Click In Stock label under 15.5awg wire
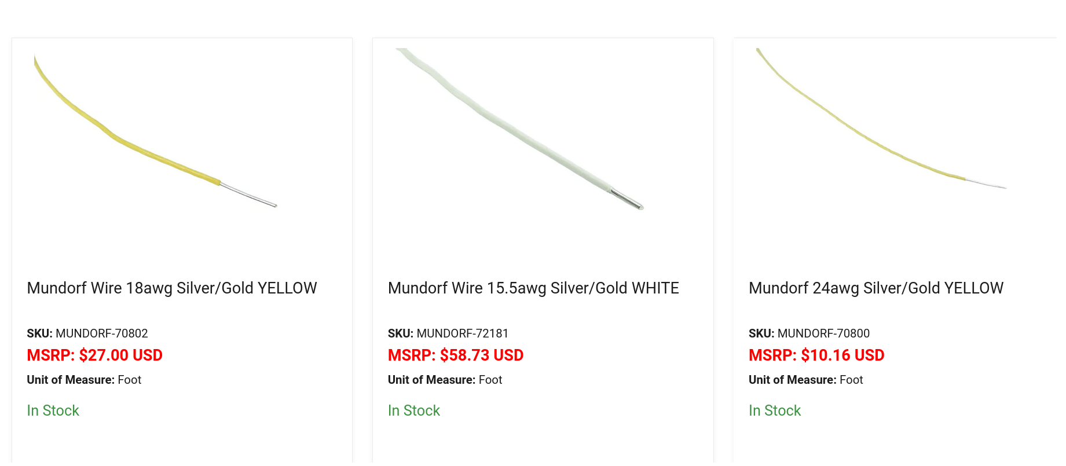1066x466 pixels. (414, 410)
